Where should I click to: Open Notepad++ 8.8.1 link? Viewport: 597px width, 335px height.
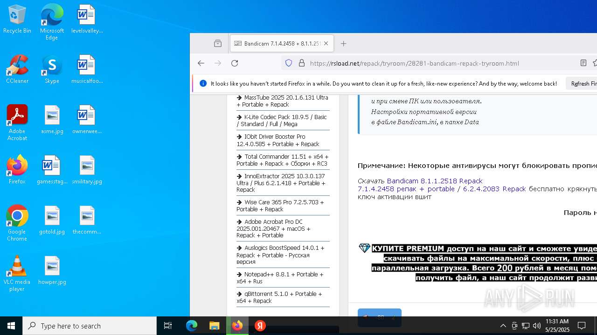280,278
